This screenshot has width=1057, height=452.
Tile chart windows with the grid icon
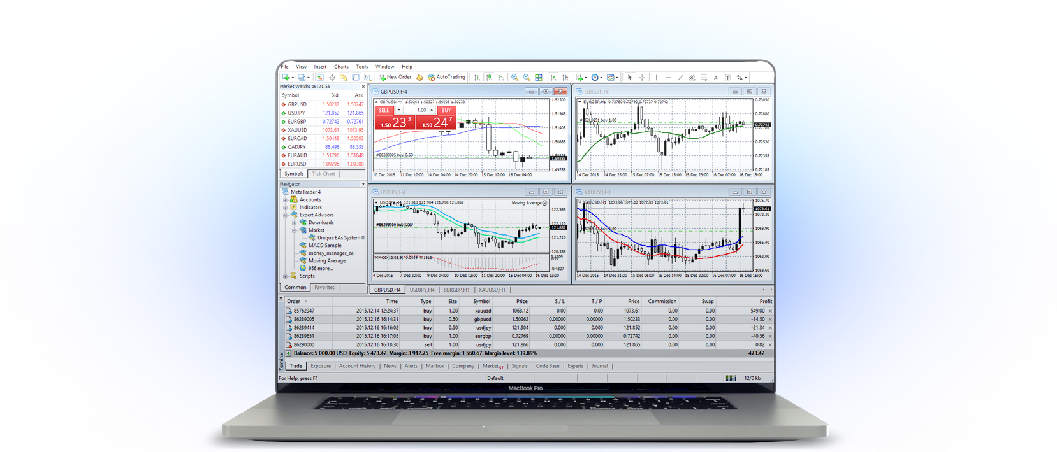(x=539, y=78)
